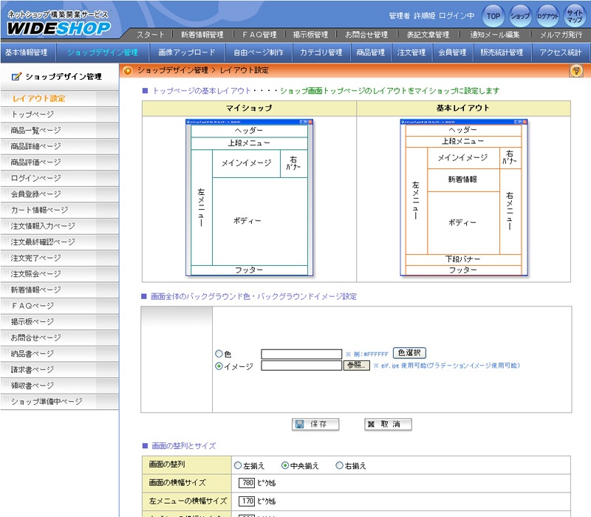Click the 画面の横幅サイズ input field
This screenshot has width=591, height=517.
point(247,483)
